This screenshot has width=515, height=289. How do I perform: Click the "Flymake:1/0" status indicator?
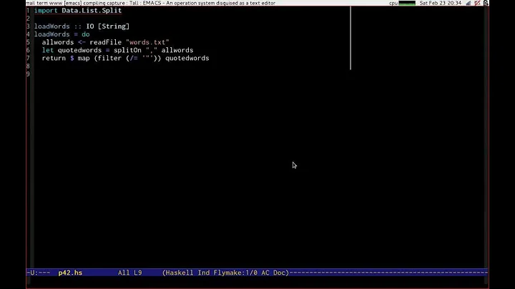235,273
